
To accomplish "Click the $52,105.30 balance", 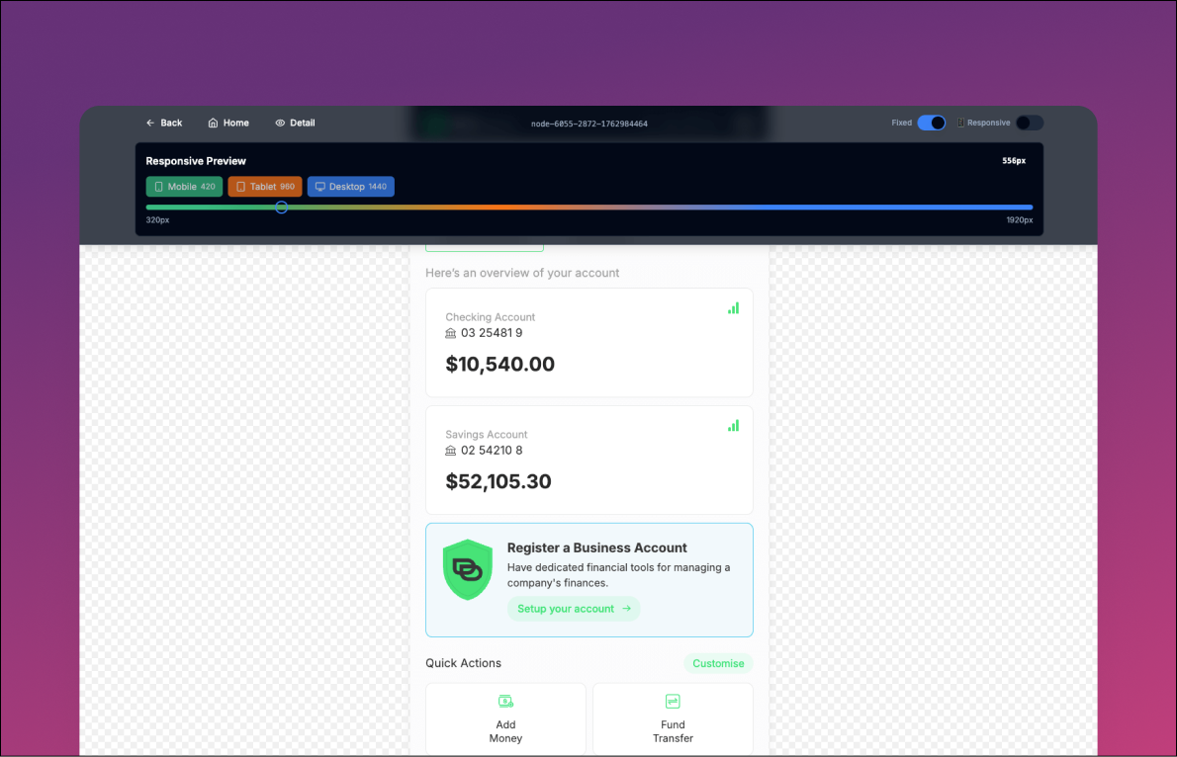I will coord(498,481).
